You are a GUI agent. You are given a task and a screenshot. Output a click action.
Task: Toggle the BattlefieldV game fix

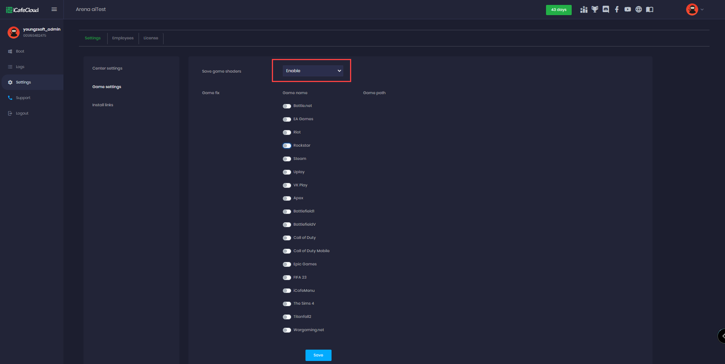click(x=287, y=225)
